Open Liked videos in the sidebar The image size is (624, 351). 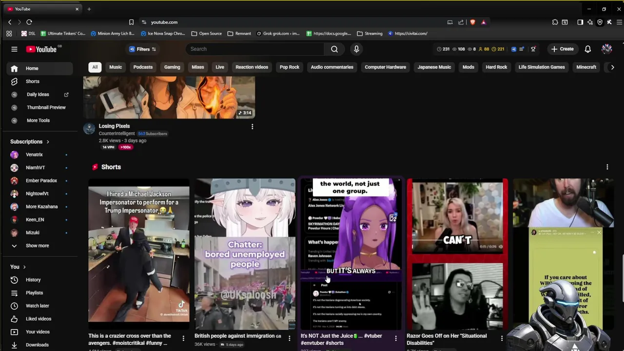coord(39,319)
